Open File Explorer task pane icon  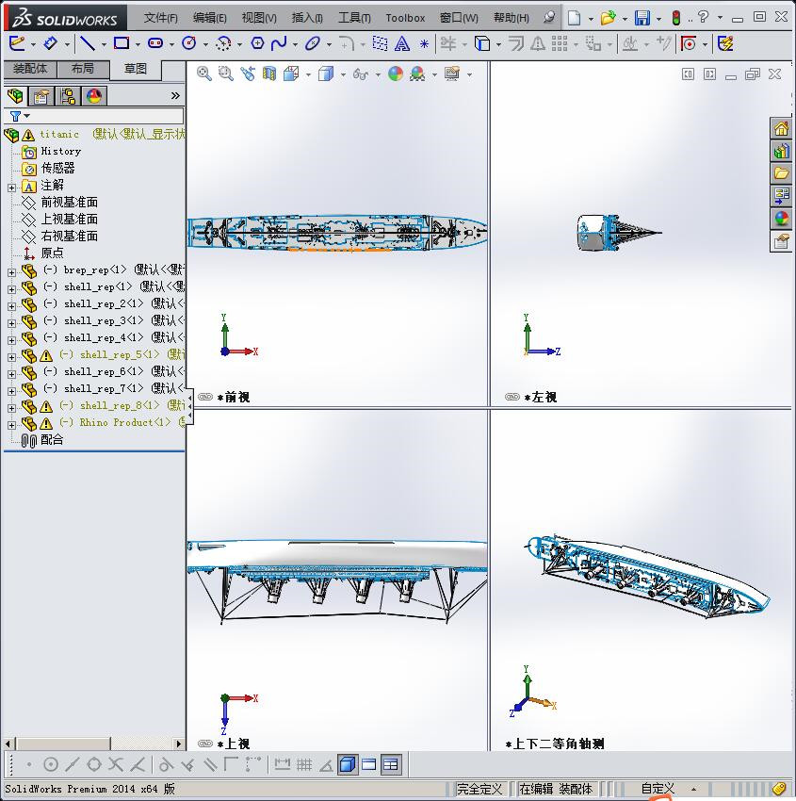click(781, 173)
